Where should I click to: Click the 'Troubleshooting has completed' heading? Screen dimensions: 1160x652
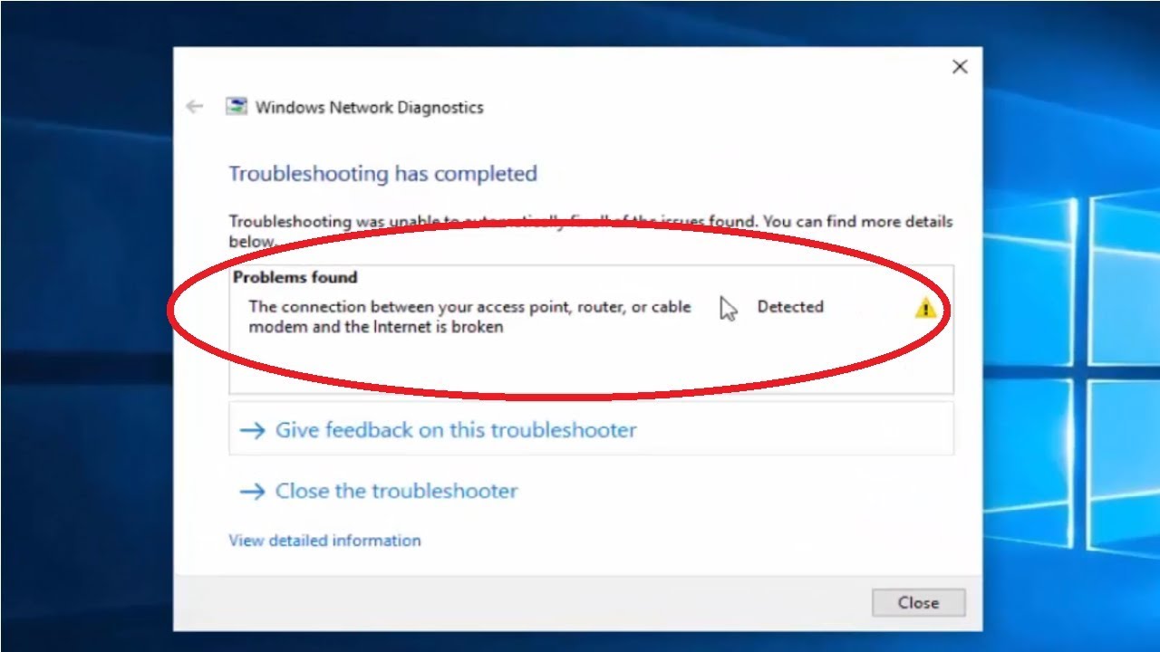(x=382, y=173)
